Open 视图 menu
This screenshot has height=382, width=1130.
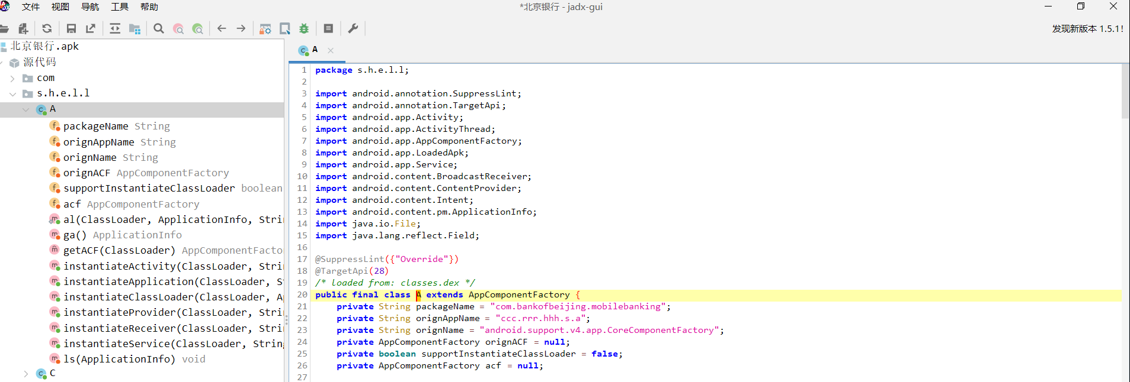[x=60, y=7]
